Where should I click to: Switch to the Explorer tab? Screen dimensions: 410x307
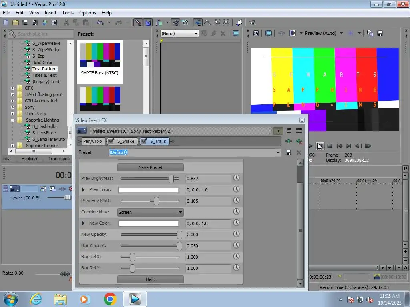click(30, 159)
